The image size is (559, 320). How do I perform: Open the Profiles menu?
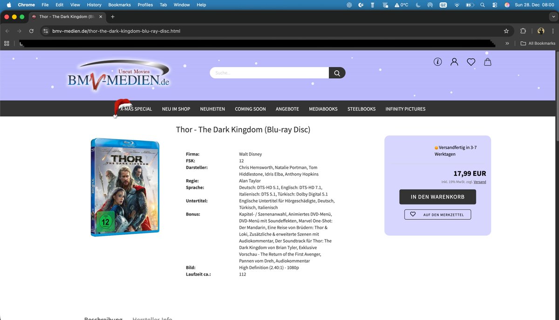[x=145, y=5]
